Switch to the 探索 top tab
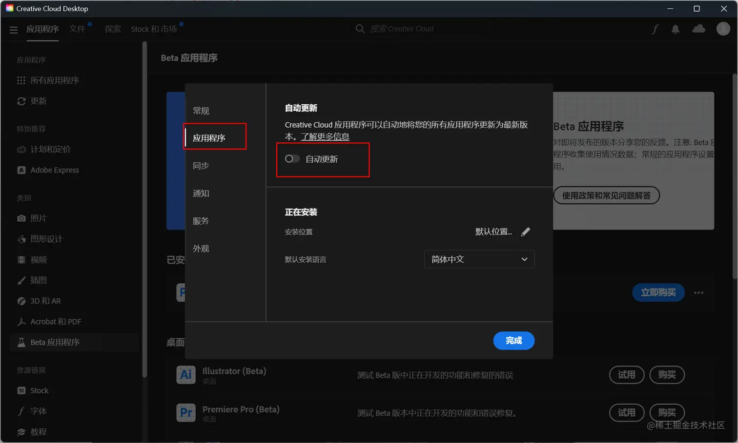 coord(113,29)
